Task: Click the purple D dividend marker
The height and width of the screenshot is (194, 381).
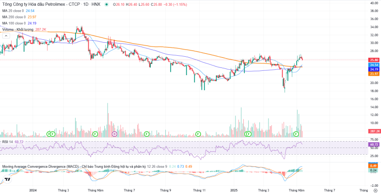Action: 114,134
